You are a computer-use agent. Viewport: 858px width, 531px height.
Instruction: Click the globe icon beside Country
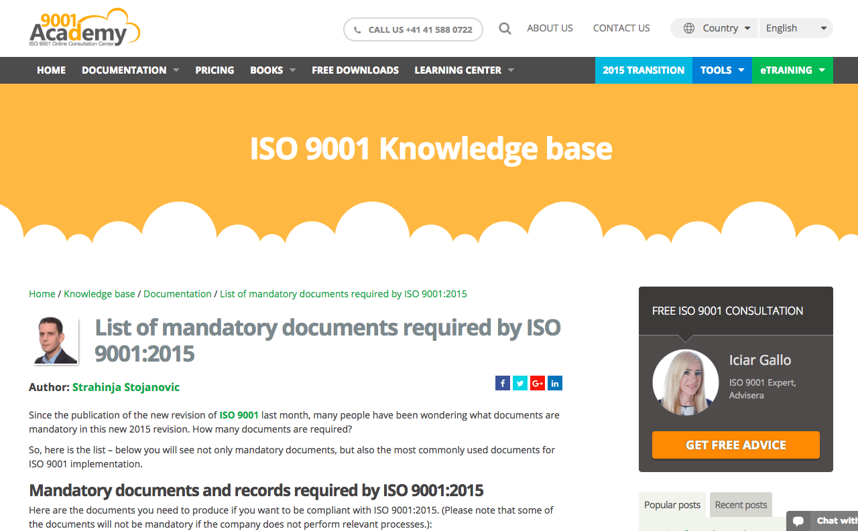[689, 28]
